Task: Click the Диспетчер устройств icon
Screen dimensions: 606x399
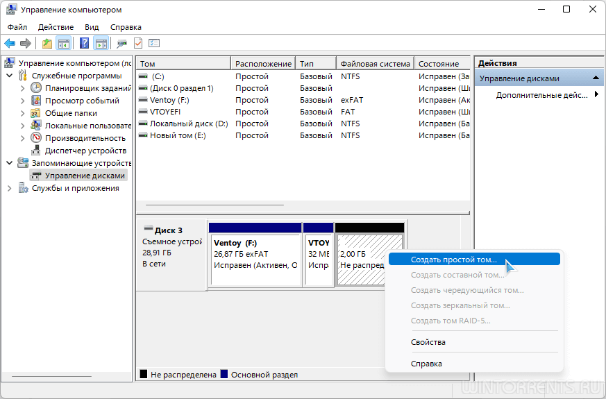Action: click(36, 151)
